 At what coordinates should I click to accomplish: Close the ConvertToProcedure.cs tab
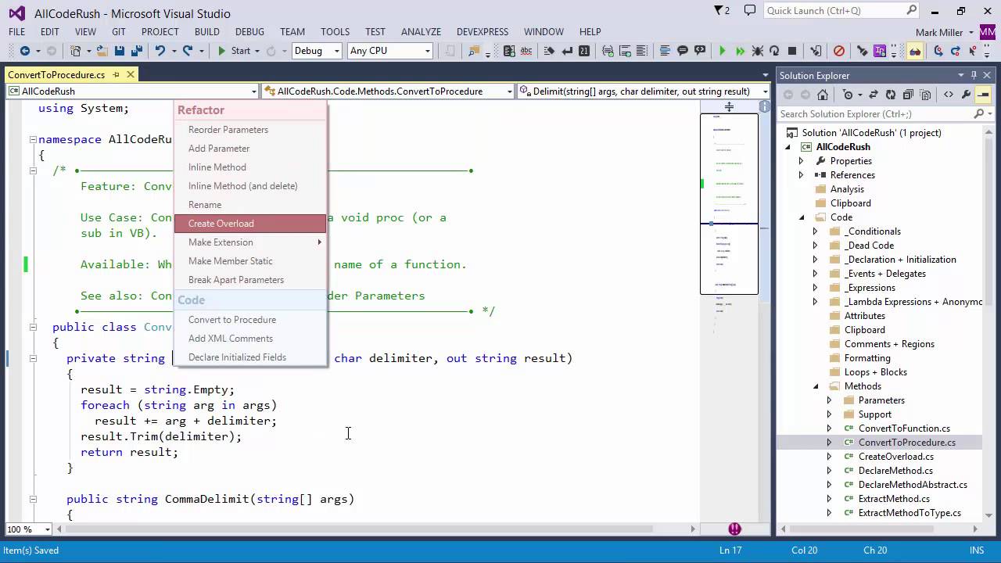[131, 75]
